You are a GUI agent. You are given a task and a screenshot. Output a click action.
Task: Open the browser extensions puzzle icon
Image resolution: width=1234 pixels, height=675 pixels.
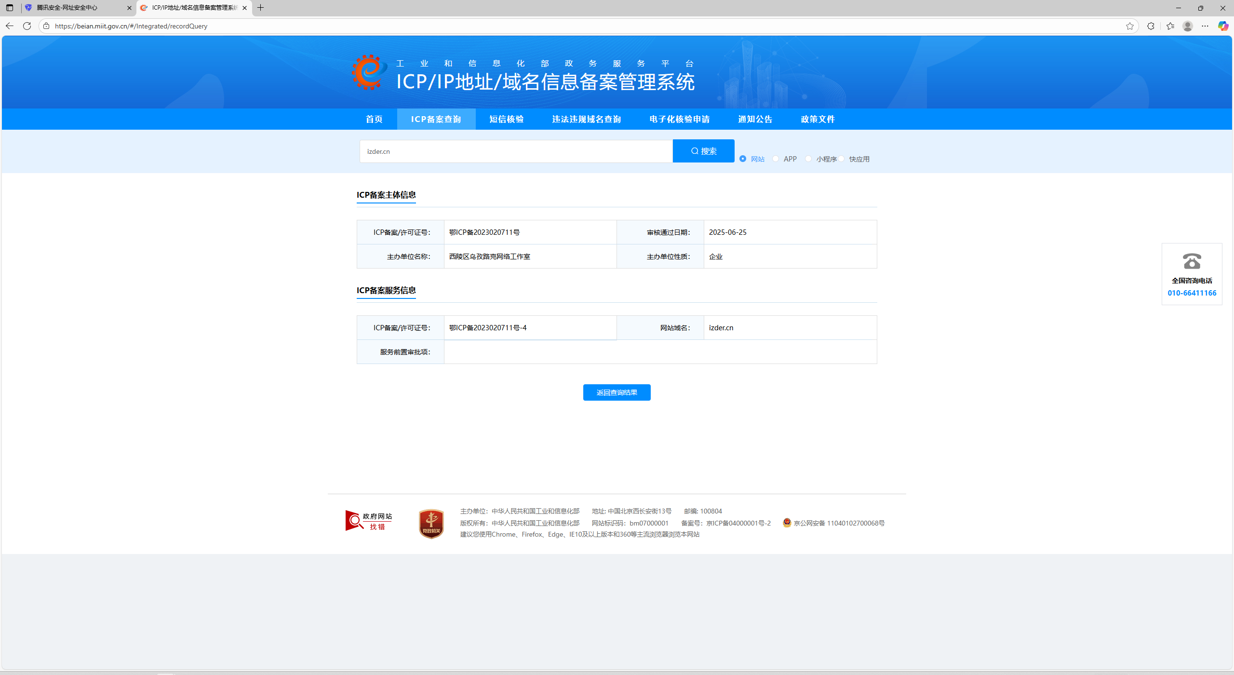[1151, 26]
